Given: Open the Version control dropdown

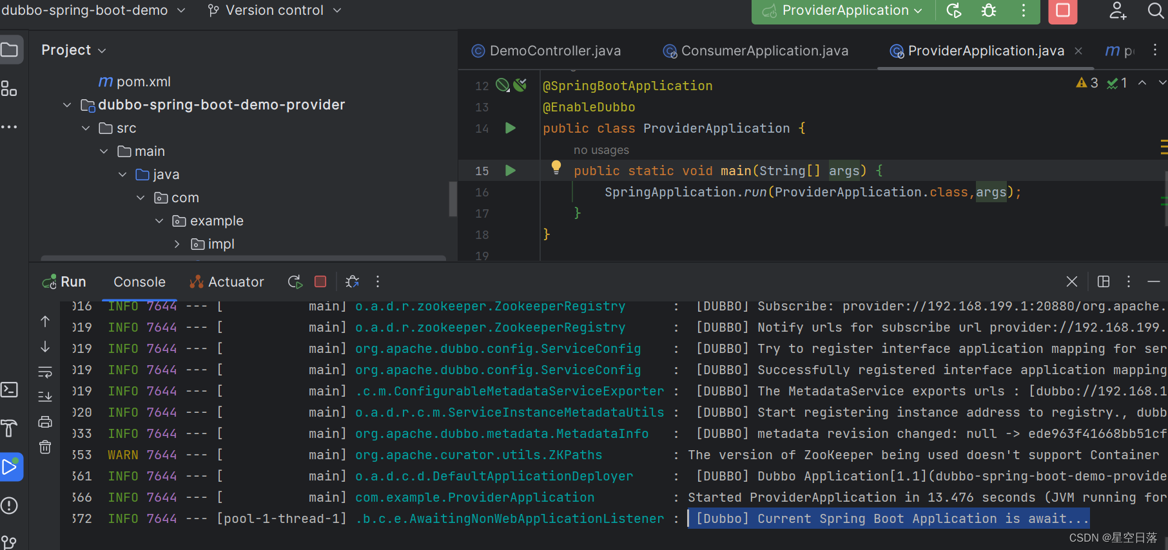Looking at the screenshot, I should pos(275,10).
